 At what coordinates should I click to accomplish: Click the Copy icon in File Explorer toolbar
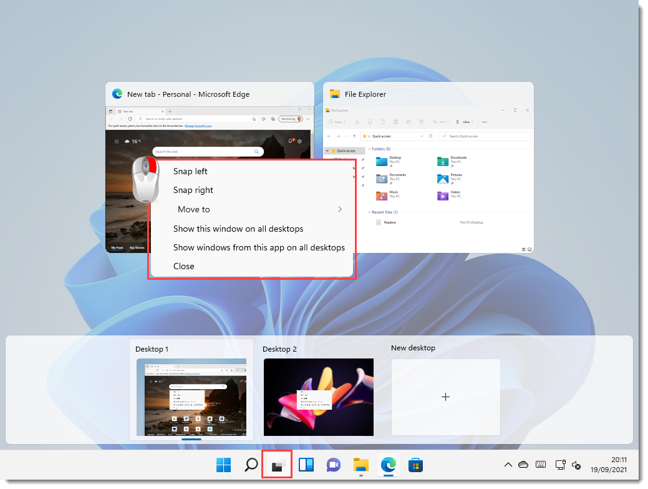click(370, 122)
